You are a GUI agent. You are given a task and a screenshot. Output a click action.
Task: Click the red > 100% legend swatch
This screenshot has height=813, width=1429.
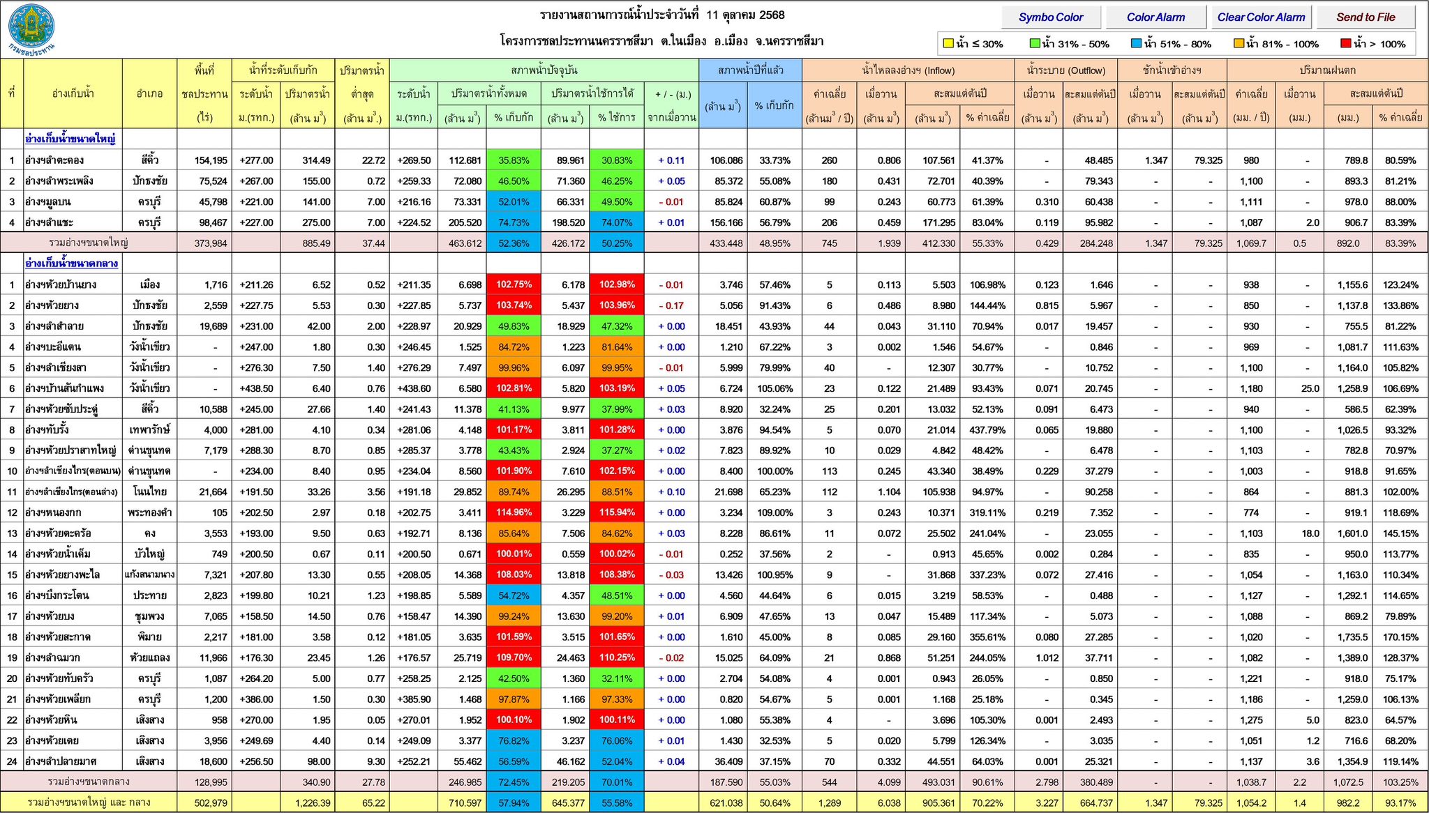tap(1345, 44)
